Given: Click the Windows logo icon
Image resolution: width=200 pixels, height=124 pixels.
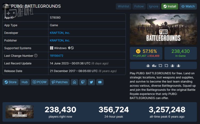Looking at the screenshot, I should (x=51, y=48).
